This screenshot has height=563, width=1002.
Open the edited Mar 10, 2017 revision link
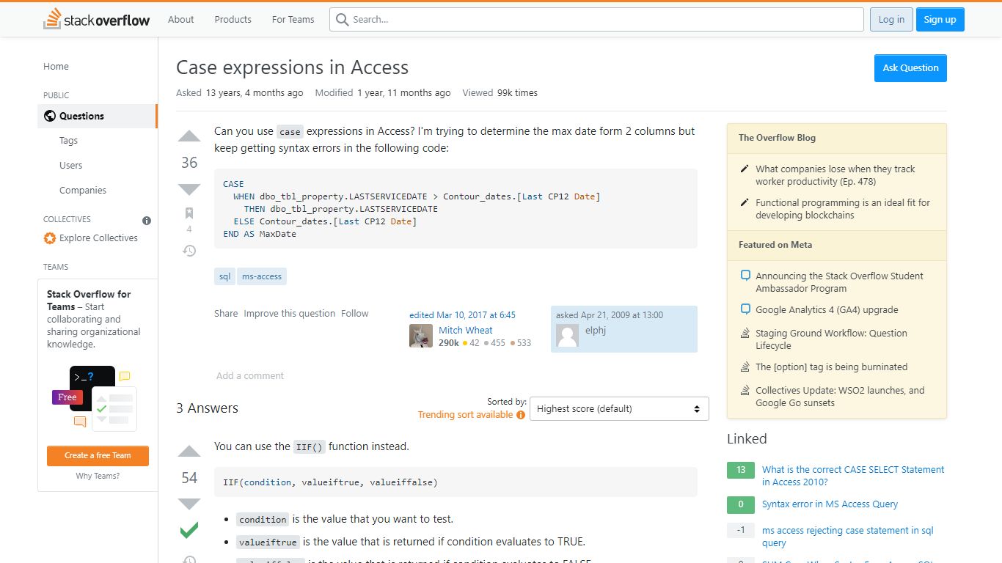point(462,315)
